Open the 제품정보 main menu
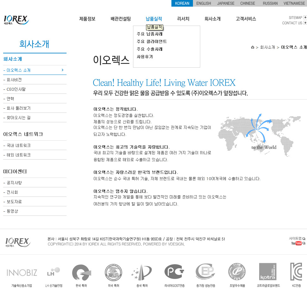This screenshot has width=307, height=291. 87,19
